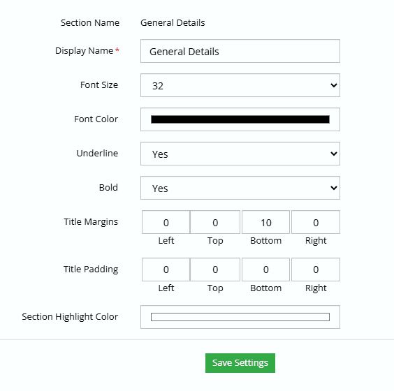
Task: Click the Title Margins Left field
Action: coord(166,222)
